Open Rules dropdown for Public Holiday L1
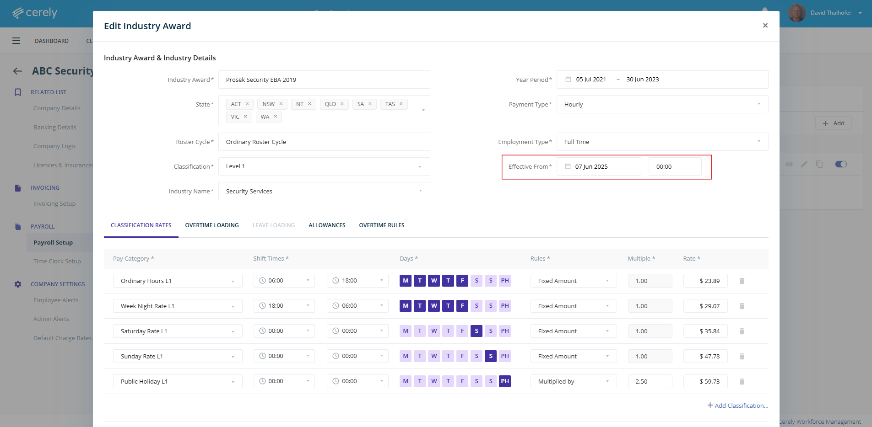 point(573,381)
